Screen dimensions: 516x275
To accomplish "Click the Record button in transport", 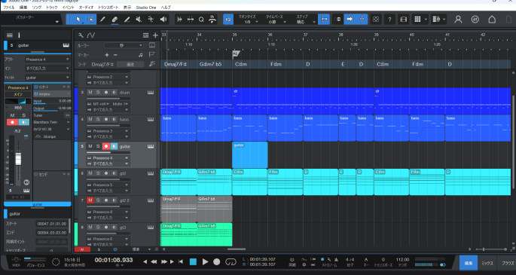I will (216, 262).
